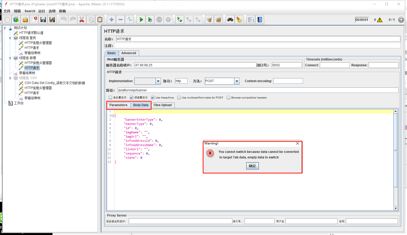The height and width of the screenshot is (235, 407).
Task: Open the Implementation dropdown
Action: click(x=158, y=81)
